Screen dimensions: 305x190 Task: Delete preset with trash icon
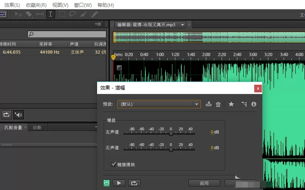[218, 104]
